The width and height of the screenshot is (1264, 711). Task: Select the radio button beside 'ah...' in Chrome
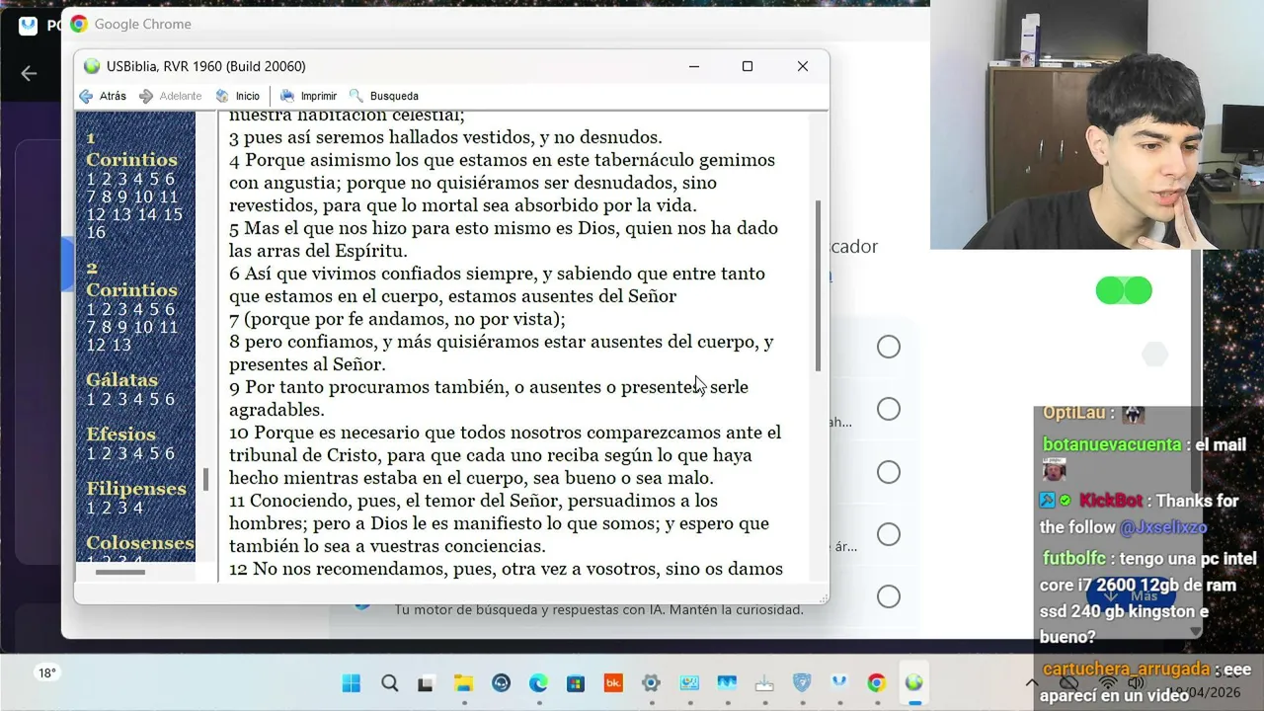pos(889,409)
